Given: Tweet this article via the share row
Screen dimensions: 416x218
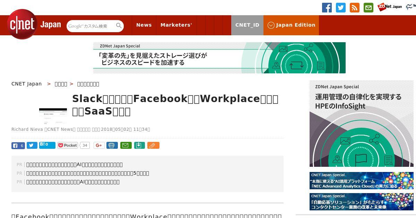Looking at the screenshot, I should coord(32,146).
